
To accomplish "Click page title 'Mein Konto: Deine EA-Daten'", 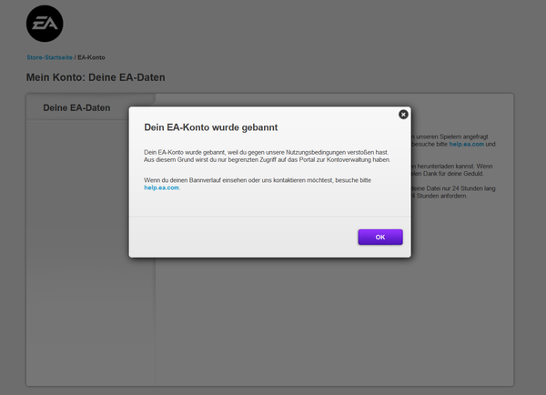I will (96, 77).
